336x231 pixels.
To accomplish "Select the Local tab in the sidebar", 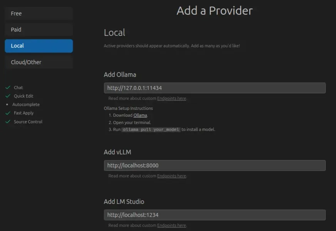I will [x=38, y=46].
